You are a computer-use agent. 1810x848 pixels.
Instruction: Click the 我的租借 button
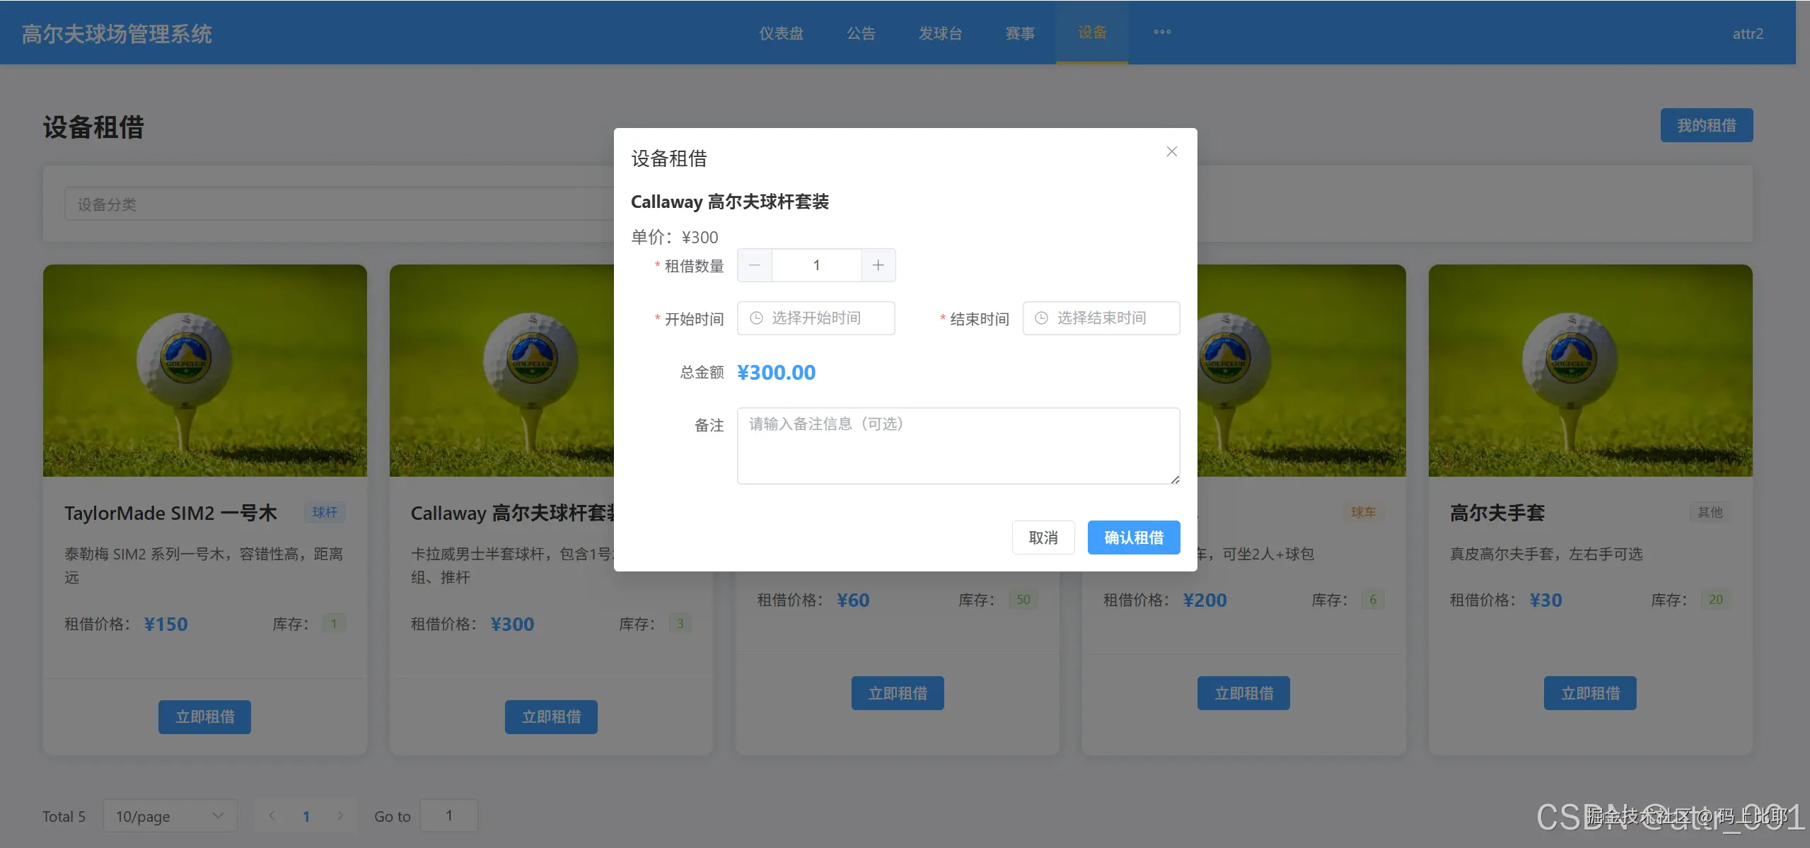(1706, 125)
